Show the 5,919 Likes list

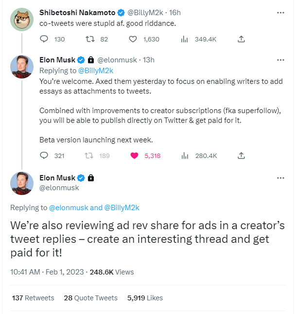click(145, 298)
